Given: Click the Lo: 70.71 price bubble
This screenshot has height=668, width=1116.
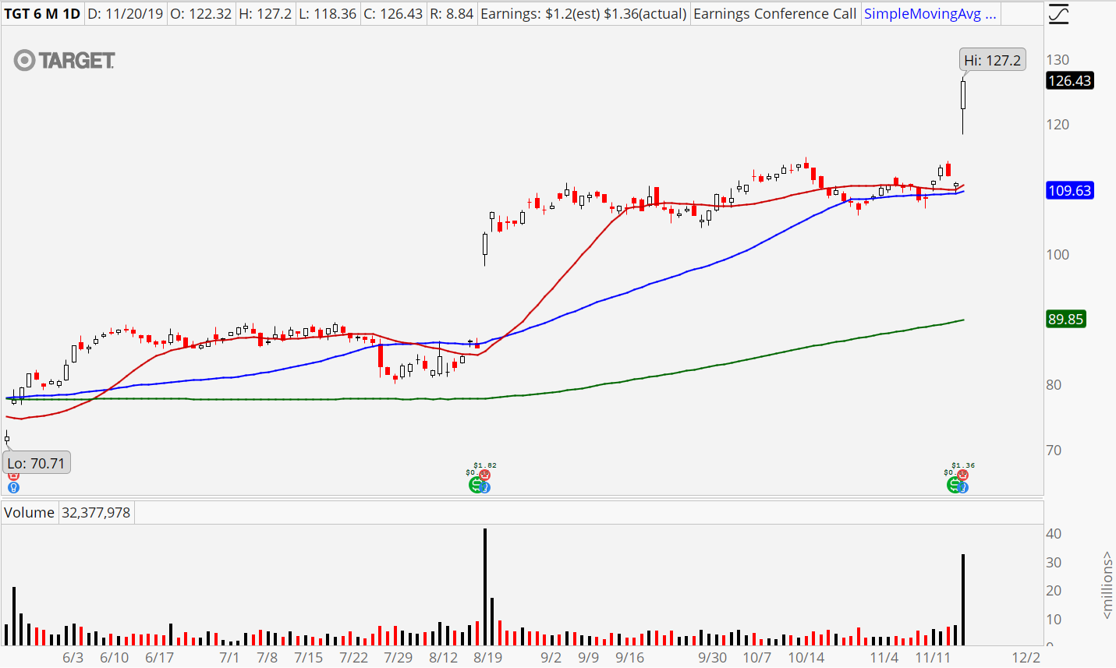Looking at the screenshot, I should click(x=36, y=463).
